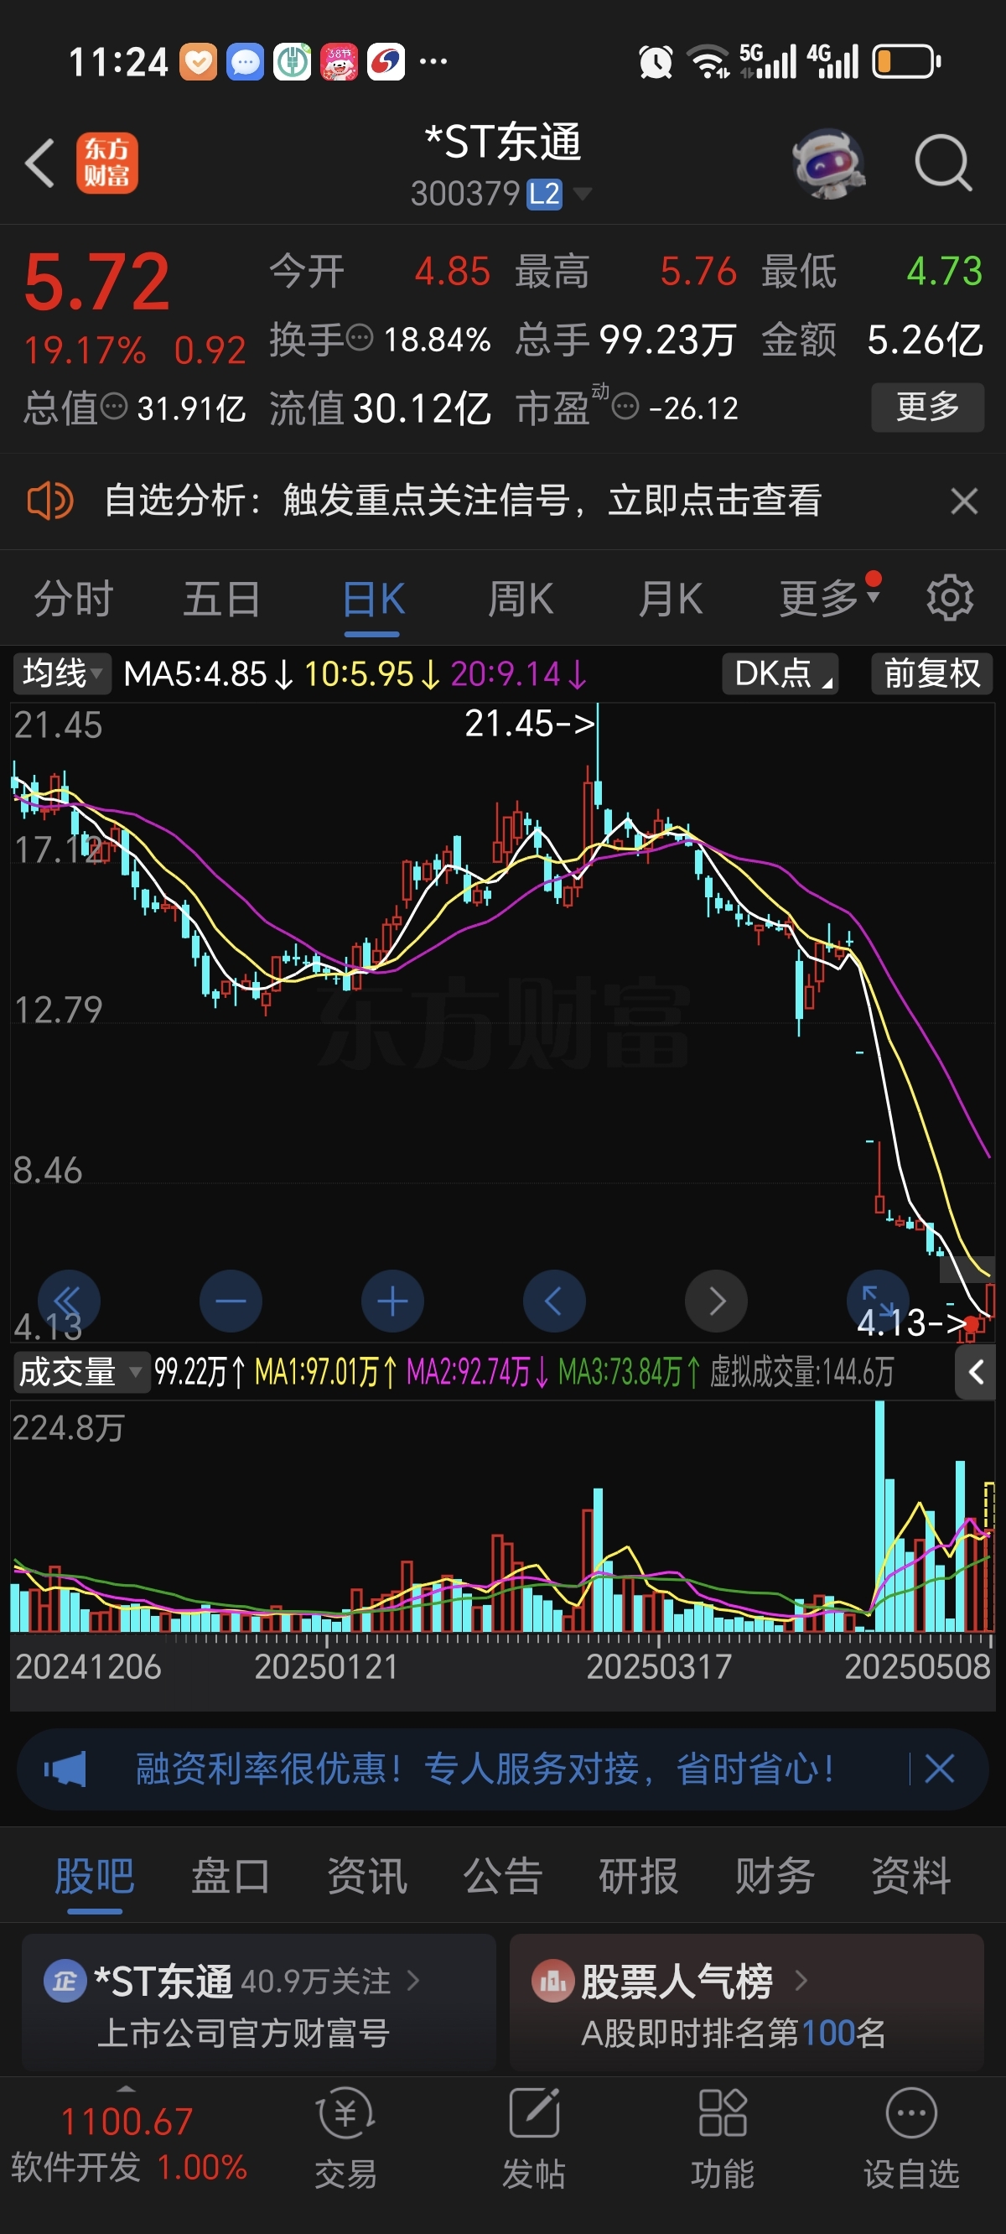Open the 资料 tab

(911, 1876)
